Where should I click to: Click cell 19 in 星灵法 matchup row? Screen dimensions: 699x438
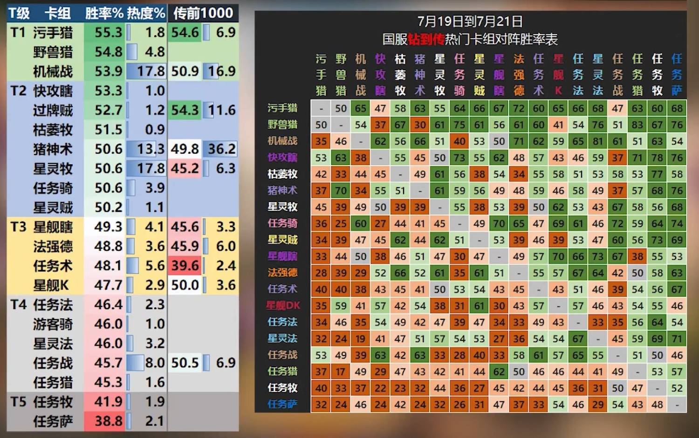[x=361, y=338]
